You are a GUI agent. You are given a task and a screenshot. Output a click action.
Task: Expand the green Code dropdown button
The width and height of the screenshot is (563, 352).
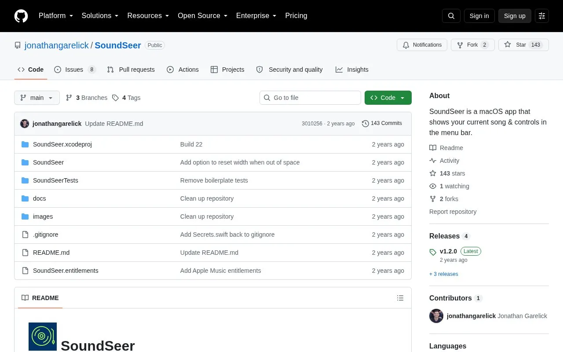click(x=388, y=98)
